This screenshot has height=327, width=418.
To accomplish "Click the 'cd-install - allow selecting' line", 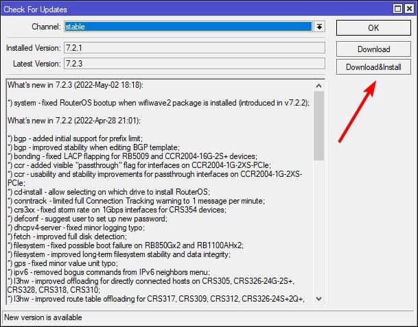I will [x=108, y=192].
